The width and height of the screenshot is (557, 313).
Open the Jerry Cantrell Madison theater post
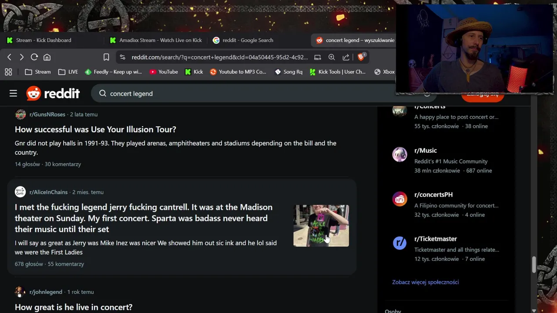[x=144, y=218]
